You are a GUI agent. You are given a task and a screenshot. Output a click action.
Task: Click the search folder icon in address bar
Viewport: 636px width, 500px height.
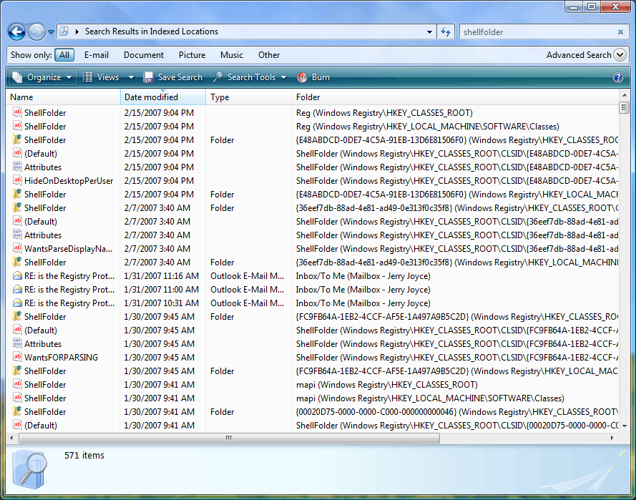[64, 31]
